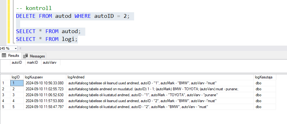Switch to the Results tab

pos(11,56)
